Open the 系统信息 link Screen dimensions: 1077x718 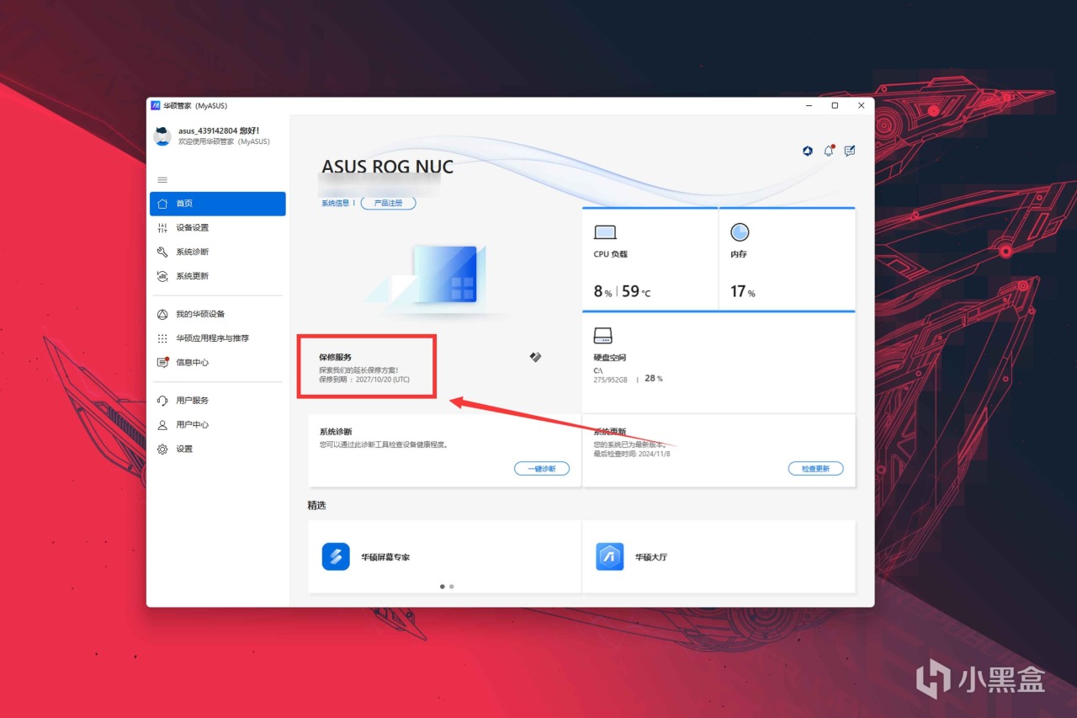pyautogui.click(x=335, y=203)
